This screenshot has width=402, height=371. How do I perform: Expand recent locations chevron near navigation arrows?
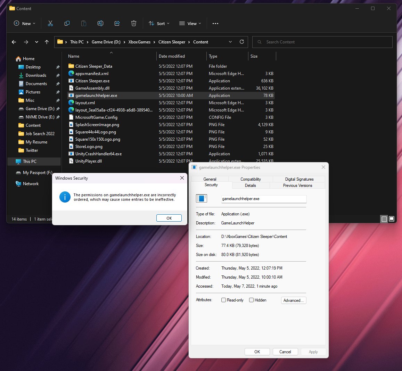37,42
